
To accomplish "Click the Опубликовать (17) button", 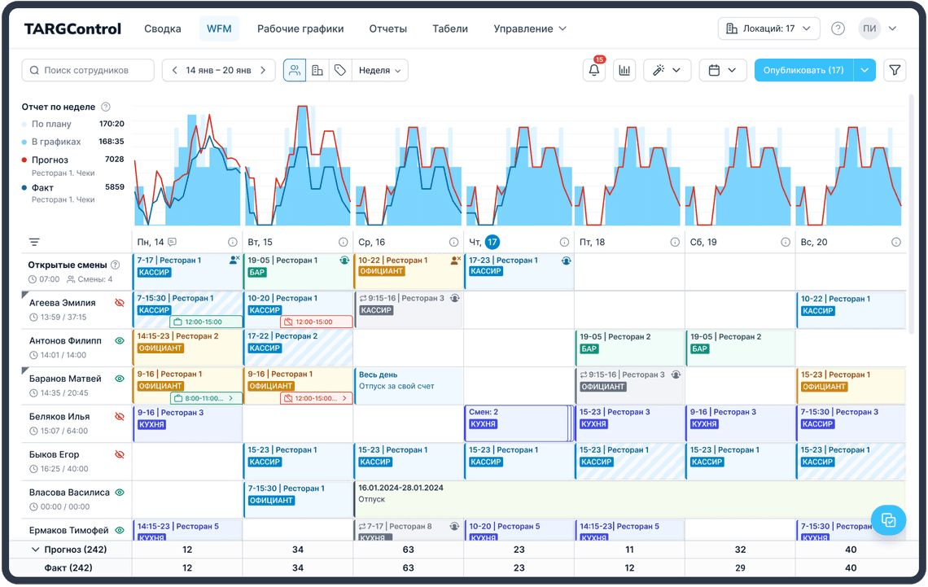I will (x=803, y=71).
